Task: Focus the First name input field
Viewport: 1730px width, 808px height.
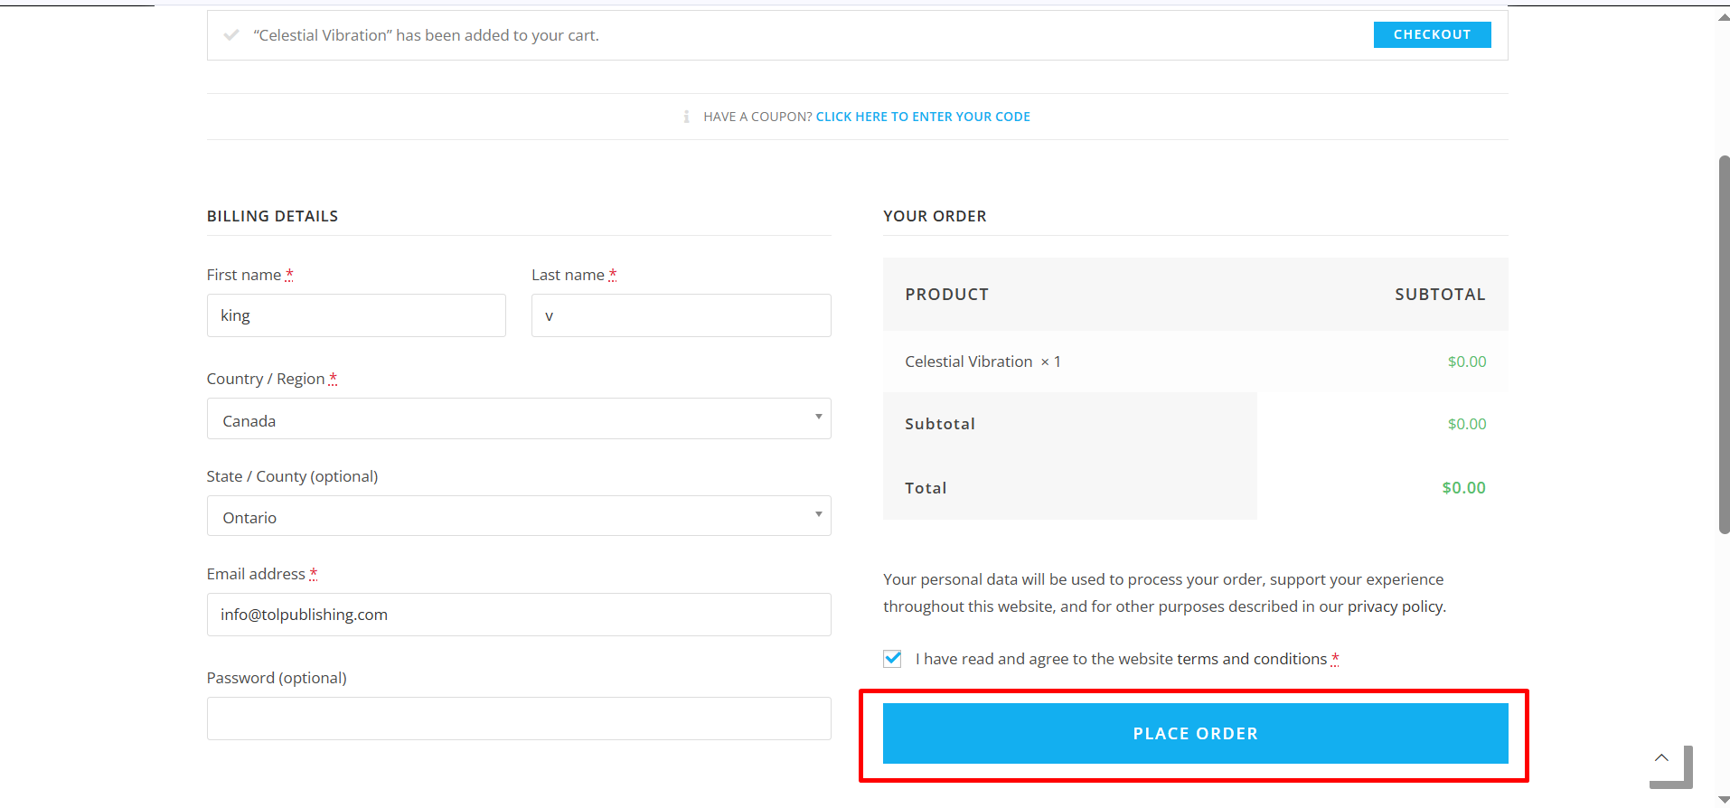Action: click(356, 315)
